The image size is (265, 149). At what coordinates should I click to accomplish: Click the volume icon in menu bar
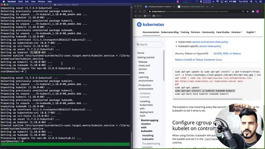click(x=226, y=2)
